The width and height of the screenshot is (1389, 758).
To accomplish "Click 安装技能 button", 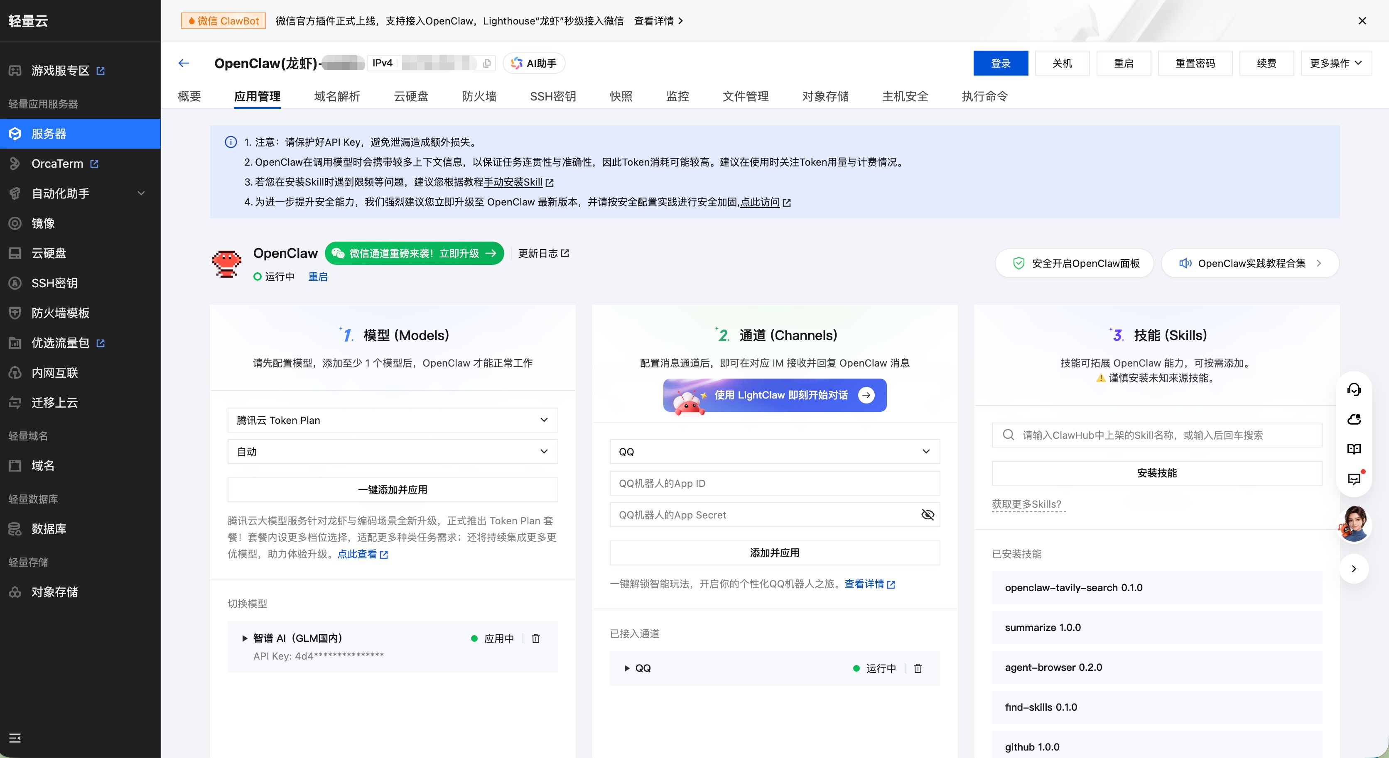I will pyautogui.click(x=1157, y=473).
